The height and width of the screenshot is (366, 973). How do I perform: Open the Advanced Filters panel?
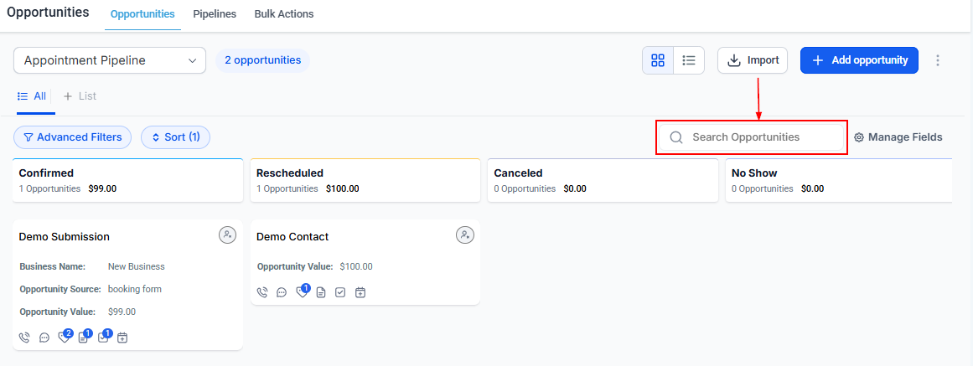72,137
